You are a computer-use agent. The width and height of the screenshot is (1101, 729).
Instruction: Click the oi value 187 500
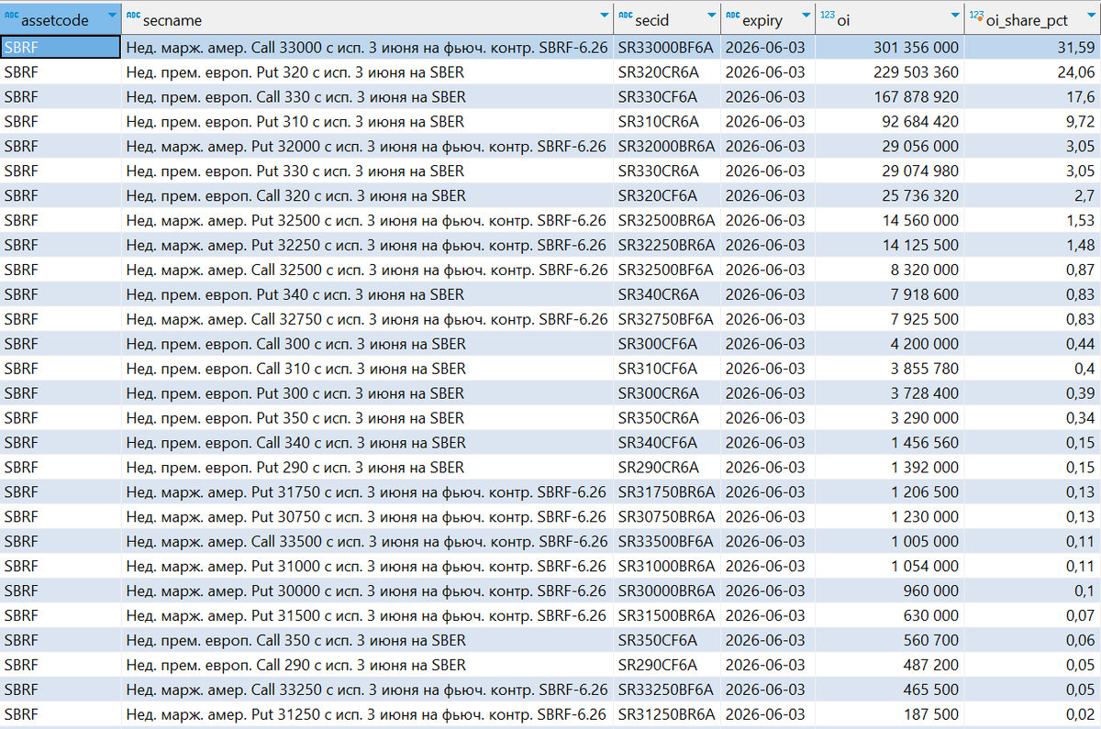tap(933, 714)
